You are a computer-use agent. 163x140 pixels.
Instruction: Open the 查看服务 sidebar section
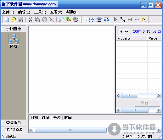(x=14, y=123)
